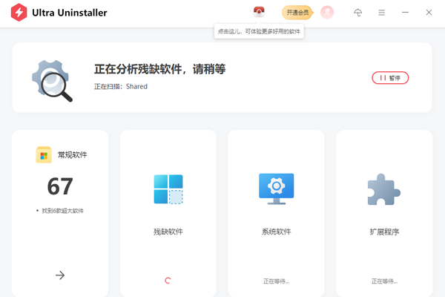Click 找到6款超大软件 notice
Screen dimensions: 445x297
[x=63, y=211]
